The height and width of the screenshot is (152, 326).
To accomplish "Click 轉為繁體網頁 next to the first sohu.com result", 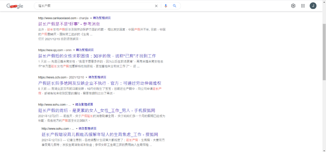I will [x=84, y=104].
